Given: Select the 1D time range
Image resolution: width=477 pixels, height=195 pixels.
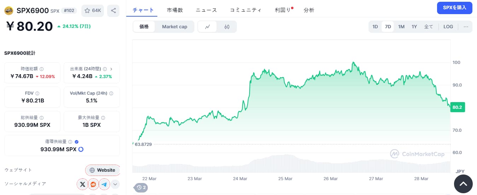Looking at the screenshot, I should click(x=375, y=27).
